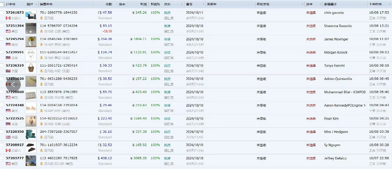Click customer name Morgan Koleck
The image size is (392, 169).
[336, 52]
